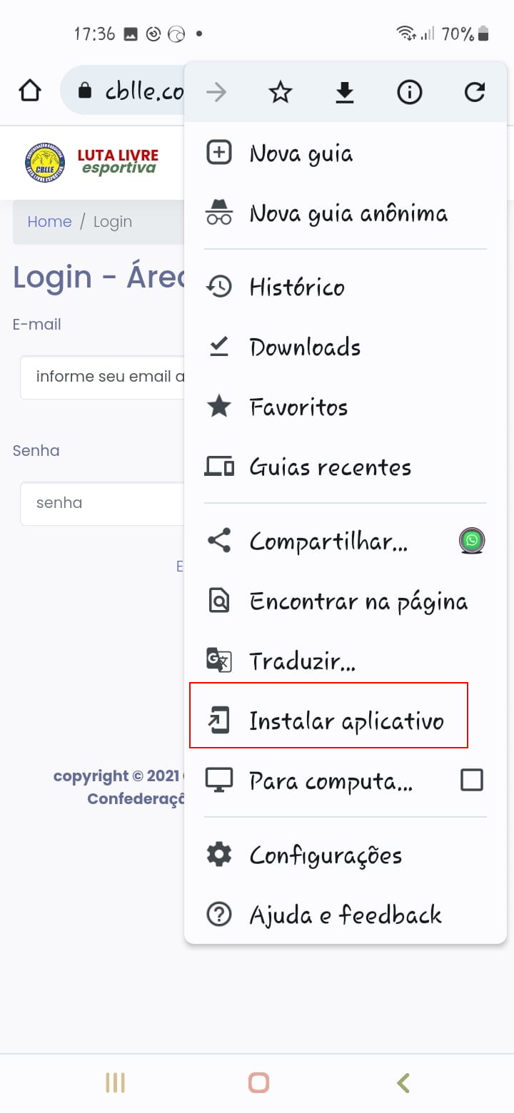This screenshot has width=514, height=1113.
Task: Tap the browser home icon
Action: point(30,91)
